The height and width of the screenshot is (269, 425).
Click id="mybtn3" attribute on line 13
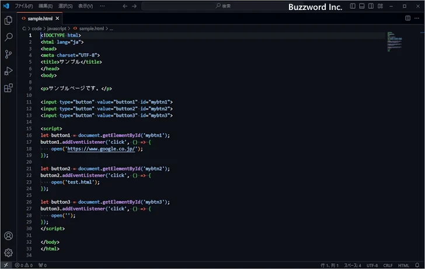pyautogui.click(x=155, y=115)
